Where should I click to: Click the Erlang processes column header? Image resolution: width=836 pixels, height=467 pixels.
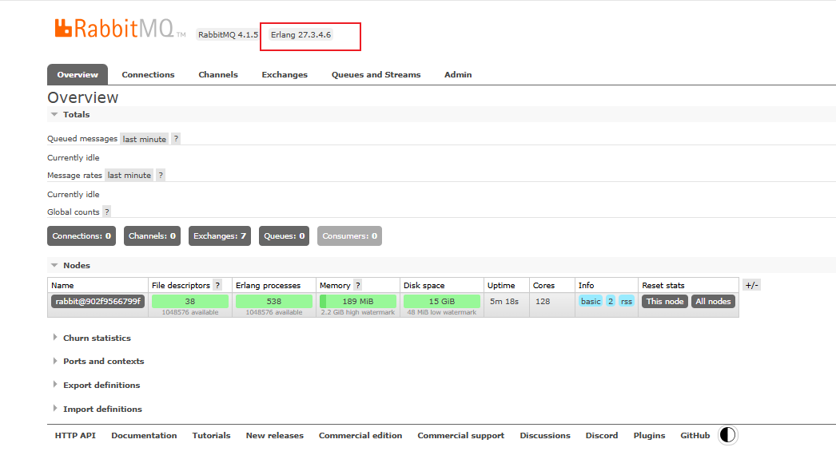coord(269,286)
